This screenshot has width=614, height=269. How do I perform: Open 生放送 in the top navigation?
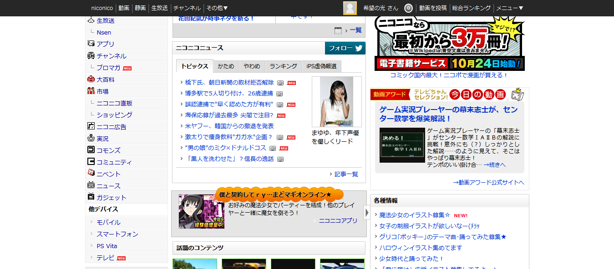tap(159, 8)
